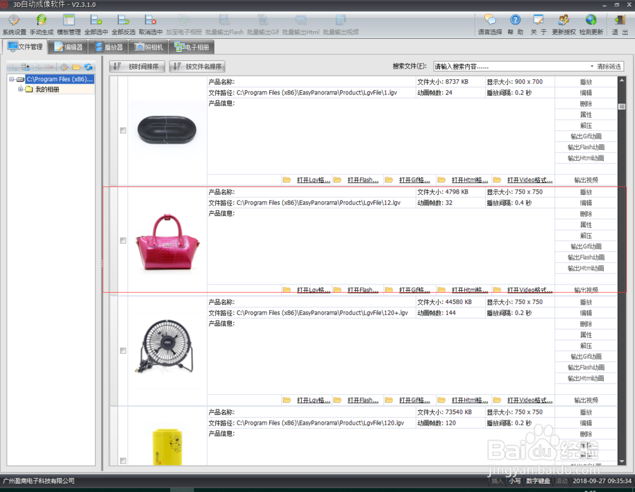Select C:\Program Files (x86) tree item
635x492 pixels.
tap(60, 79)
